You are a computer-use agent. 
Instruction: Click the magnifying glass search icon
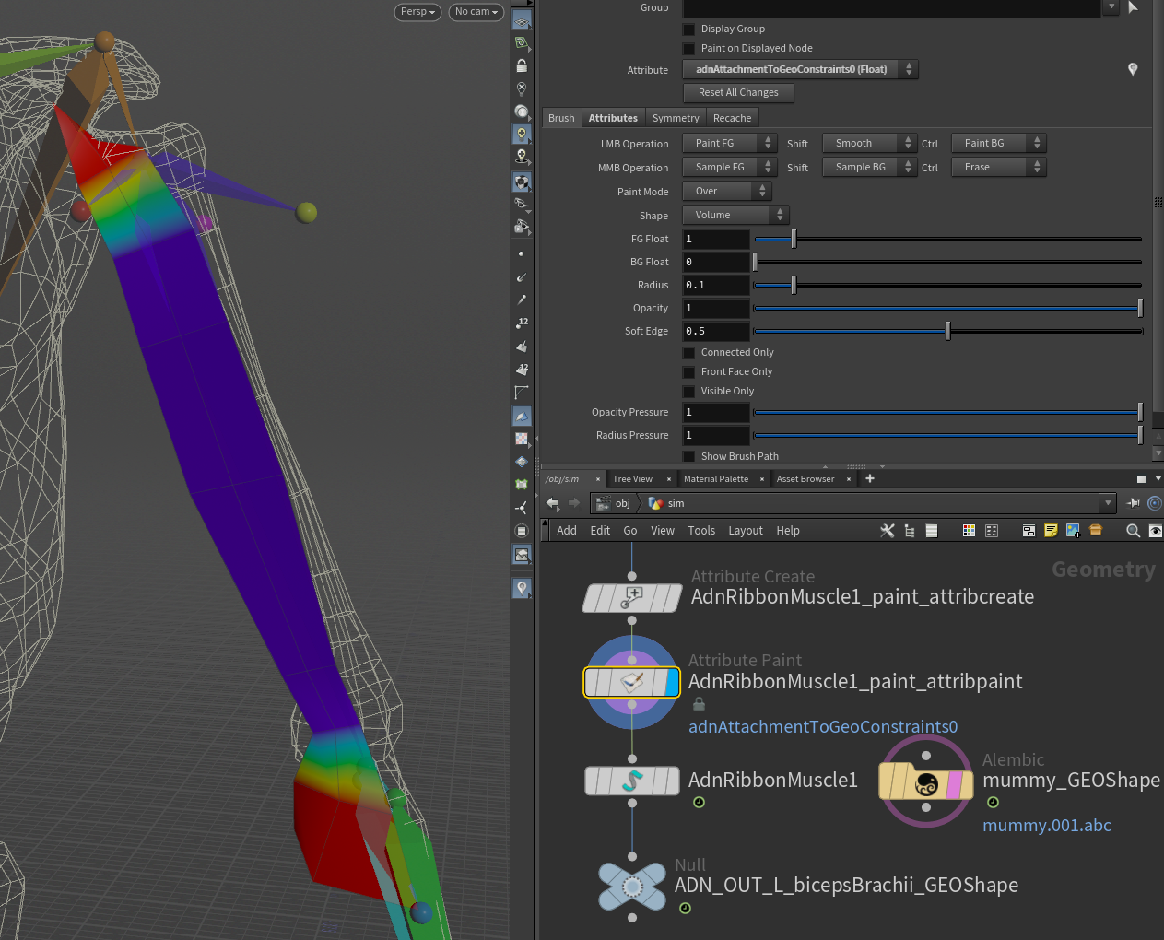1133,530
